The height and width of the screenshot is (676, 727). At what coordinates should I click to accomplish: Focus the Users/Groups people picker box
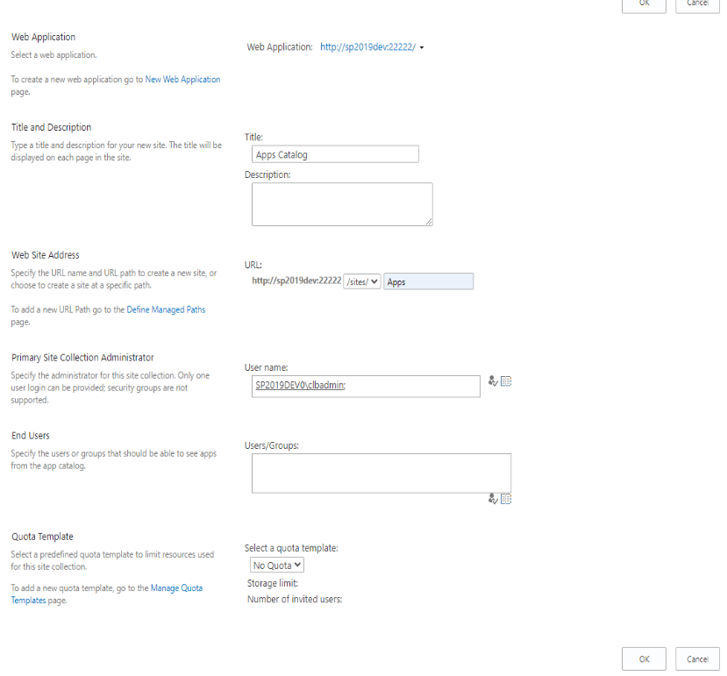coord(381,473)
